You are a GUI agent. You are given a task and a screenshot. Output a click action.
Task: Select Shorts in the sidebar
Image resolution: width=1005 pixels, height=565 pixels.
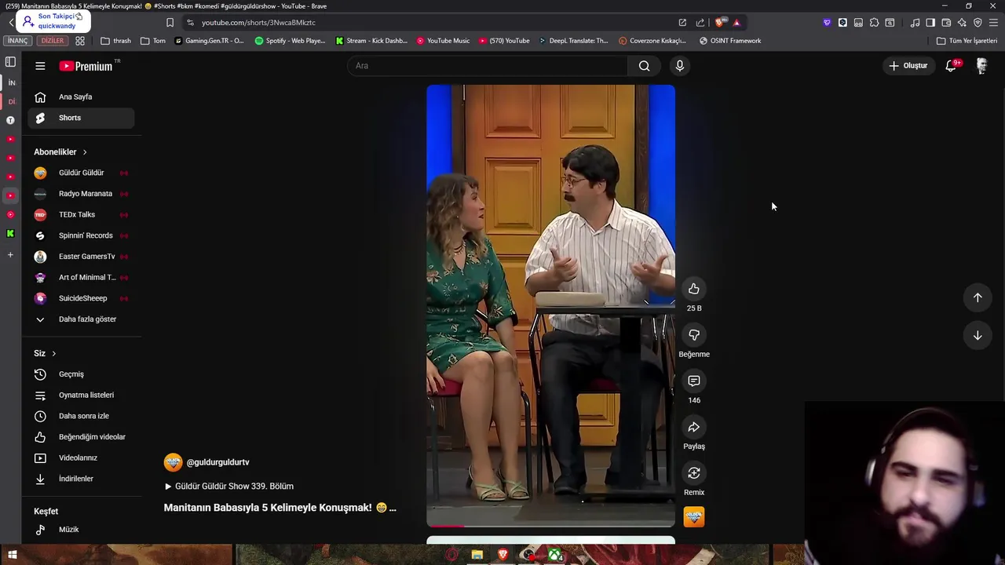[81, 118]
